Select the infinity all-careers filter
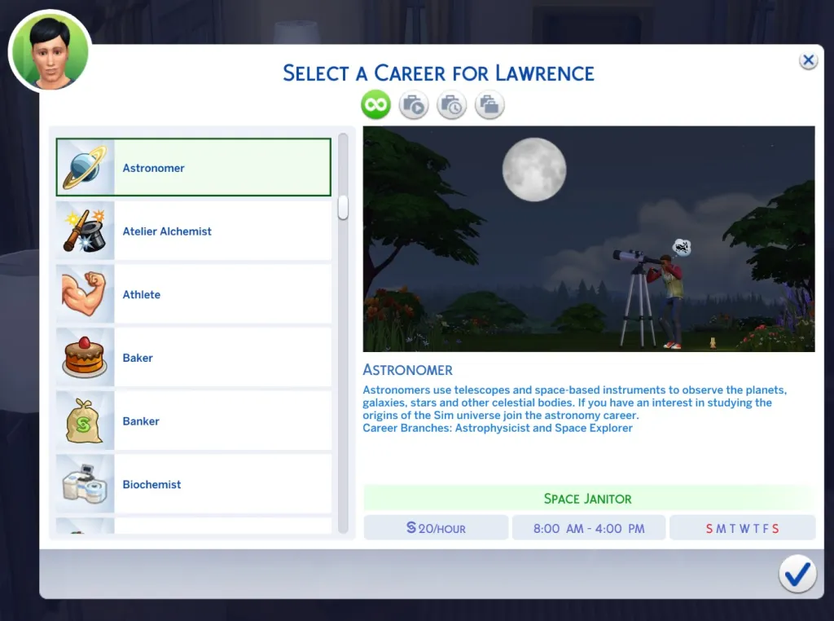Image resolution: width=834 pixels, height=621 pixels. click(x=376, y=105)
